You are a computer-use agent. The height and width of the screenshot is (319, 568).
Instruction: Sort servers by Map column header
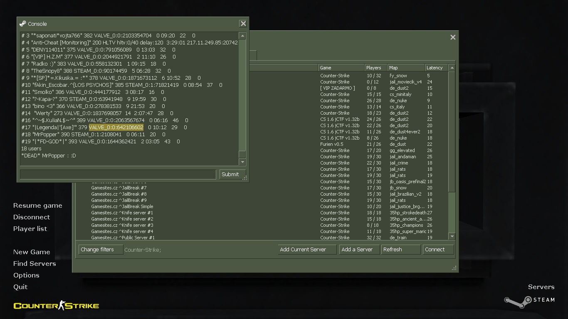[x=406, y=68]
